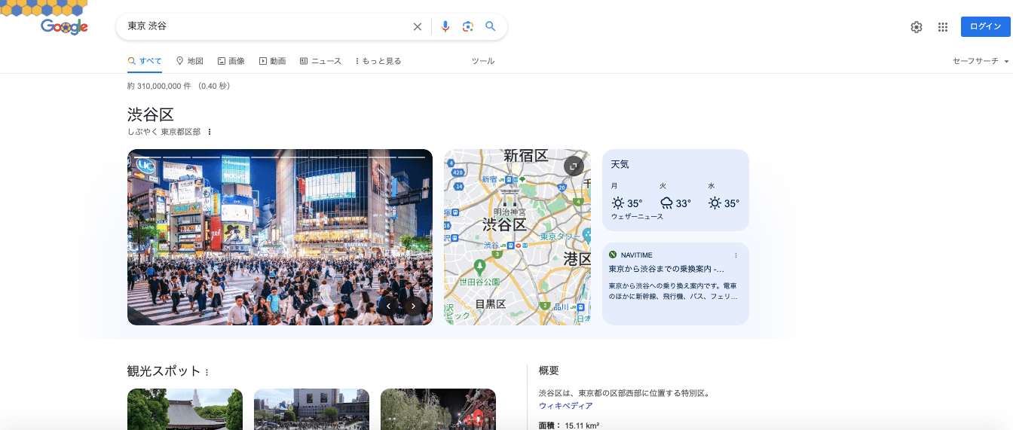Screen dimensions: 1013x430
Task: Clear the search box text
Action: point(418,26)
